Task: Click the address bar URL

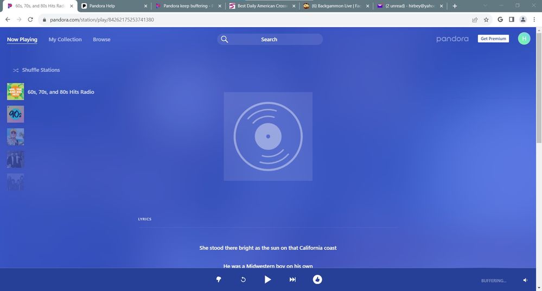Action: (x=102, y=20)
